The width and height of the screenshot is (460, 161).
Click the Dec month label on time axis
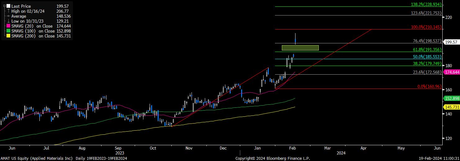223,148
